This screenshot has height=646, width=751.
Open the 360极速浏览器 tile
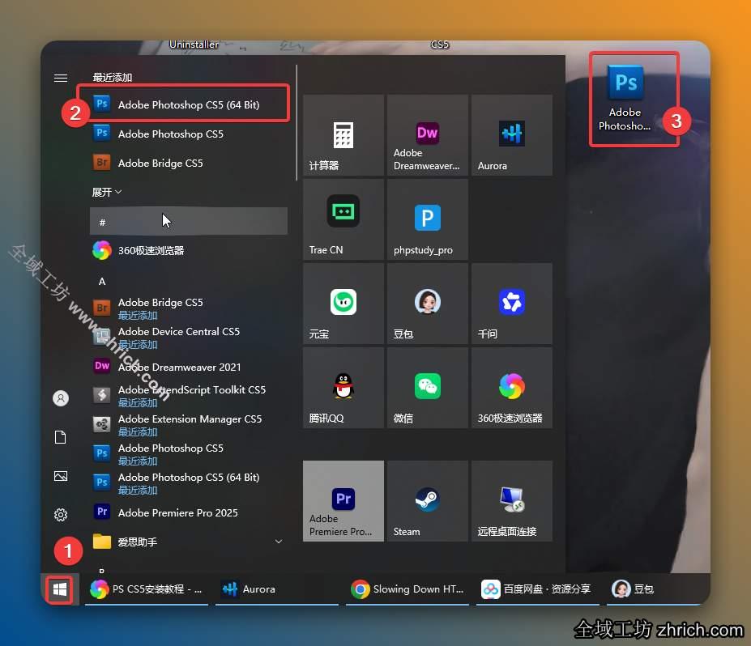[511, 388]
